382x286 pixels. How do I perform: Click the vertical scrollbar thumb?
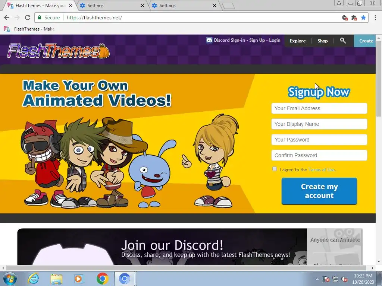[x=379, y=78]
